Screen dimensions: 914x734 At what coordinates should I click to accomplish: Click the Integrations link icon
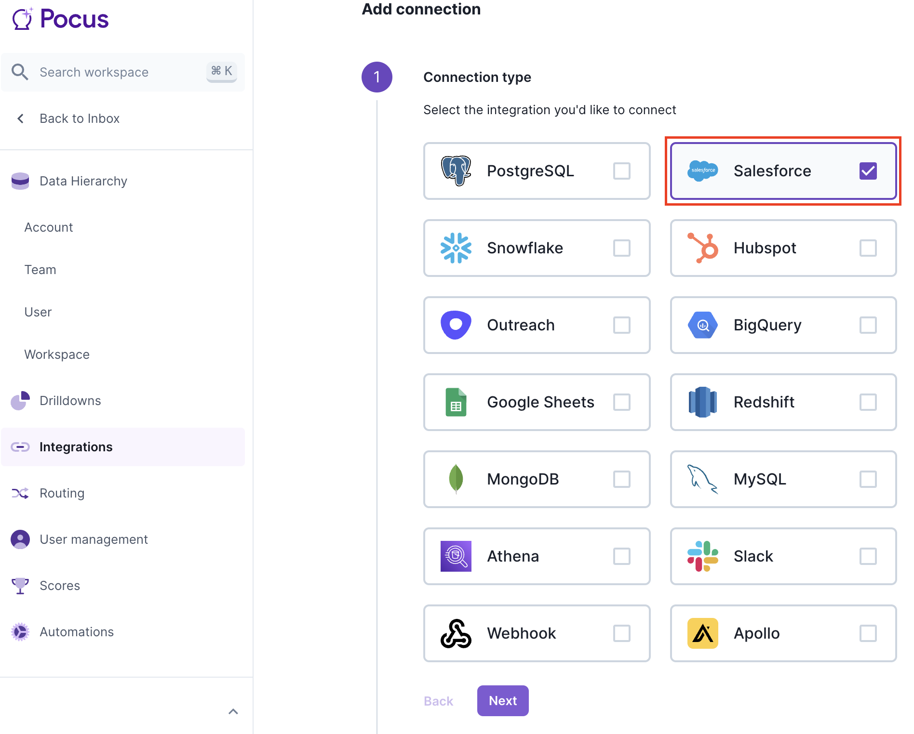(x=20, y=447)
